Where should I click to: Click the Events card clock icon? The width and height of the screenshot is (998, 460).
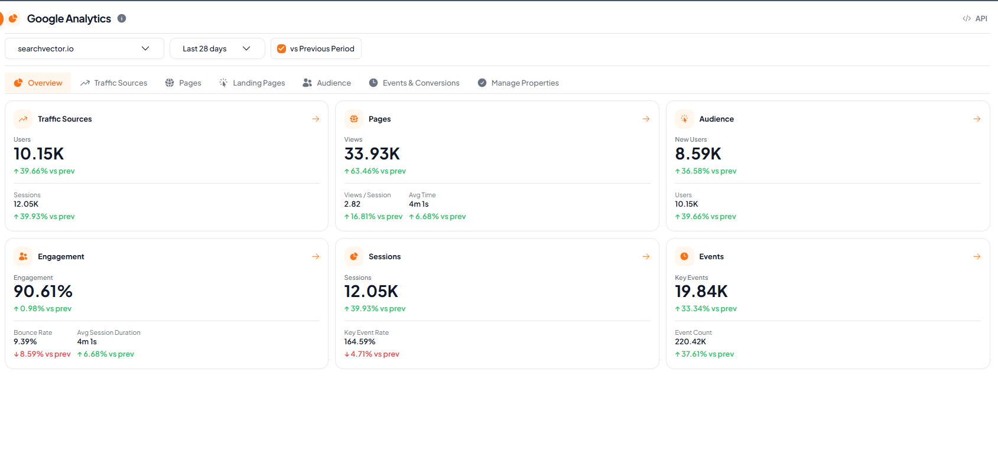click(684, 256)
